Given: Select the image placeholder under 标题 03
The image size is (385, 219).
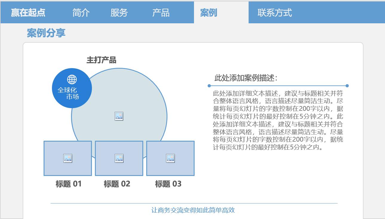Looking at the screenshot, I should pos(170,158).
